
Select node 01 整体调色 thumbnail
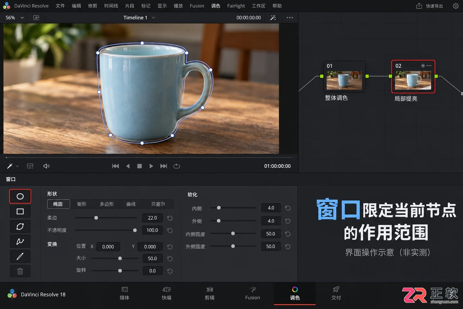click(x=344, y=80)
